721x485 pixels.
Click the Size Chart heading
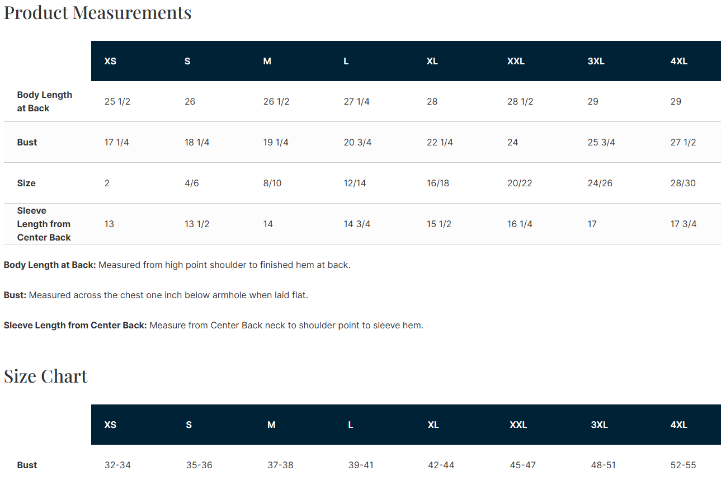46,376
